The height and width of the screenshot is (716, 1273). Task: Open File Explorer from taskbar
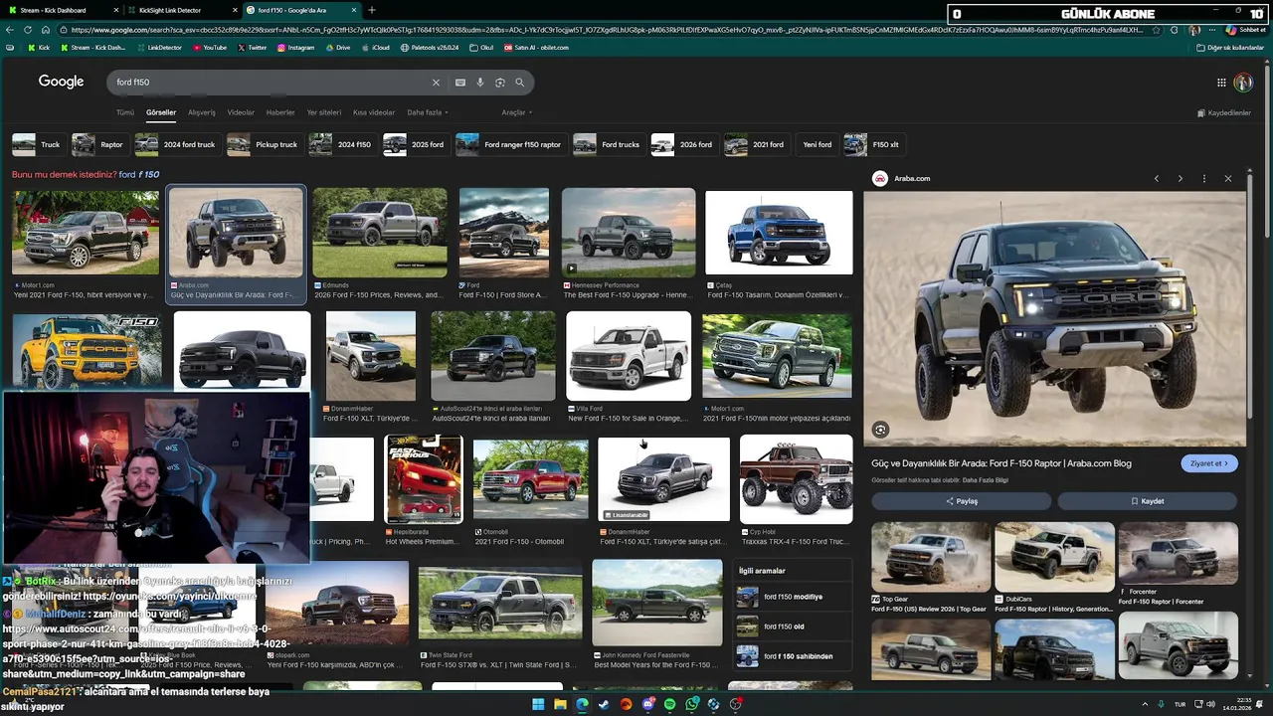[560, 704]
